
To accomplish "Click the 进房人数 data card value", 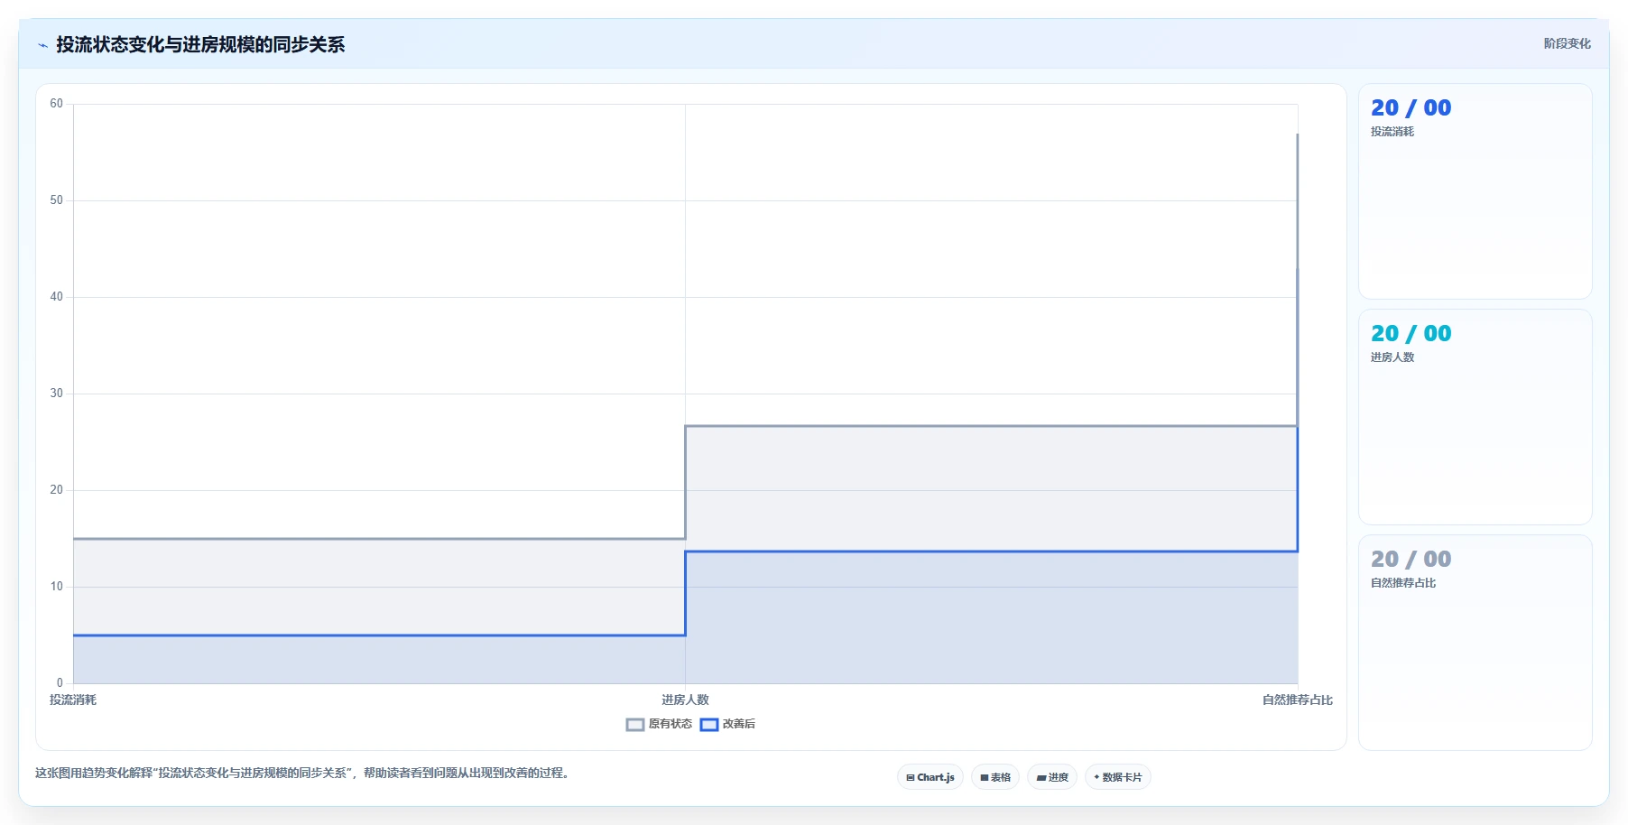I will [x=1411, y=333].
